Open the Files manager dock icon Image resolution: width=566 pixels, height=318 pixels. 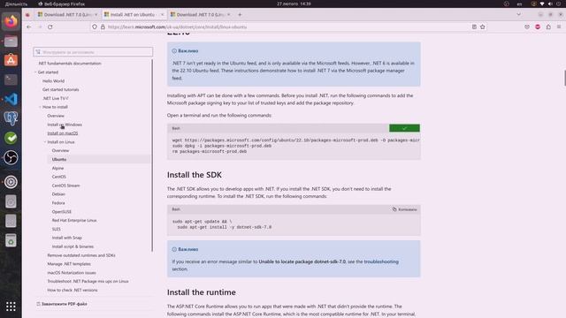click(x=11, y=42)
